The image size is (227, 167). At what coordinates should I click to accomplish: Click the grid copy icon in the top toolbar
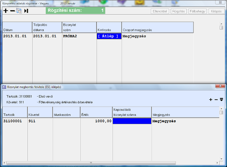(x=19, y=11)
